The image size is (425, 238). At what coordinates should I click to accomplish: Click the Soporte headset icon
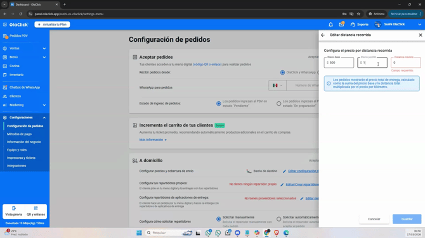coord(353,25)
